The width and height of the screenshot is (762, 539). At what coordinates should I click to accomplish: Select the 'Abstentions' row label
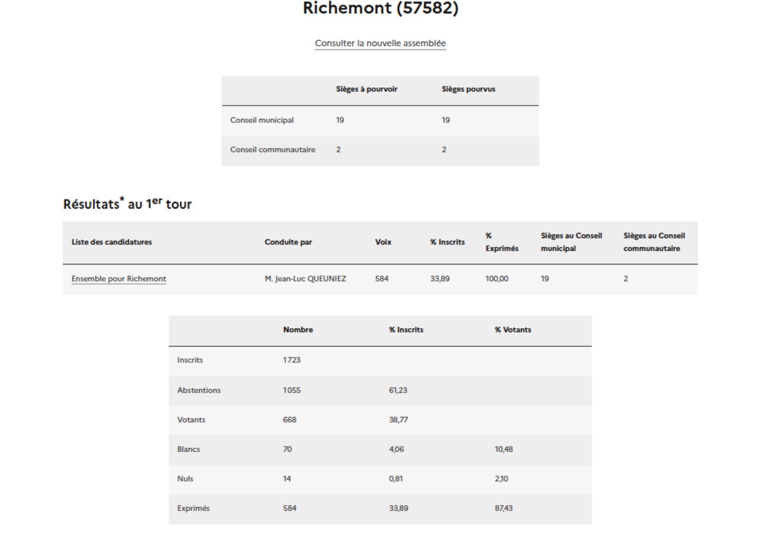tap(199, 390)
